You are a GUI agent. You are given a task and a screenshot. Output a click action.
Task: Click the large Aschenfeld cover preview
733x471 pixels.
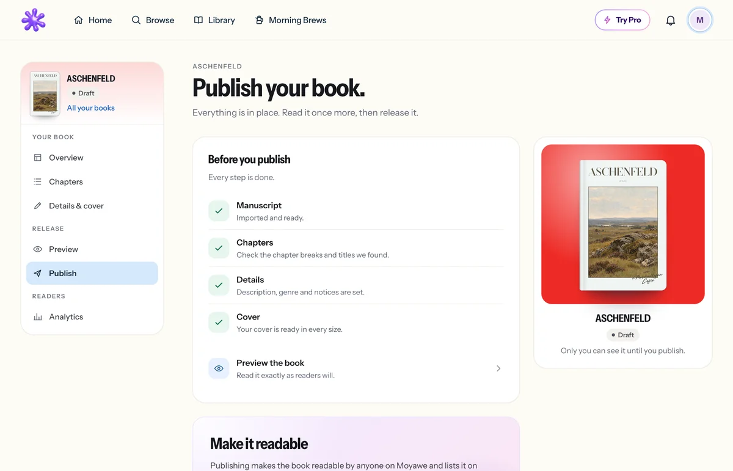[623, 224]
